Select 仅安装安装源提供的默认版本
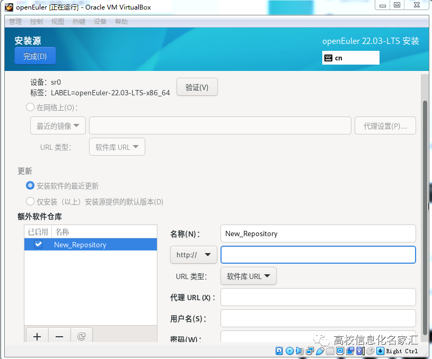 (30, 202)
